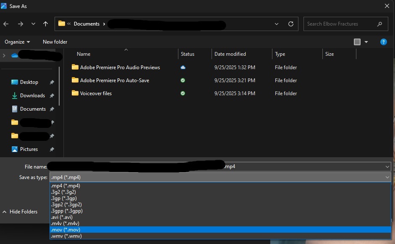
Task: Click folder icon of Voiceover files row
Action: coord(75,93)
